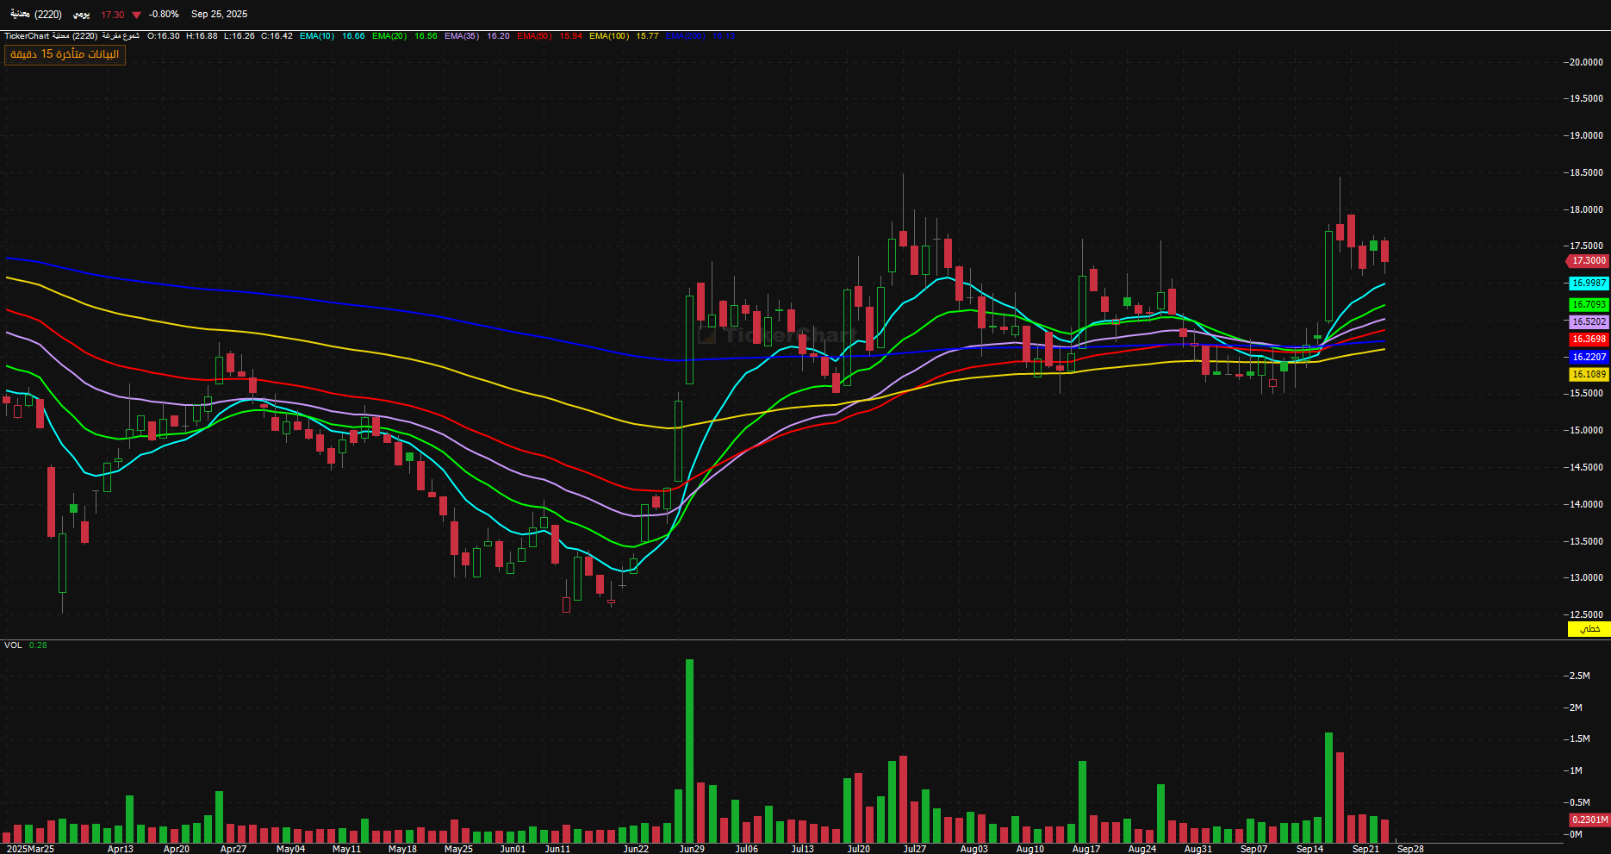Select the EMA(10) indicator label
The width and height of the screenshot is (1611, 854).
pyautogui.click(x=317, y=36)
